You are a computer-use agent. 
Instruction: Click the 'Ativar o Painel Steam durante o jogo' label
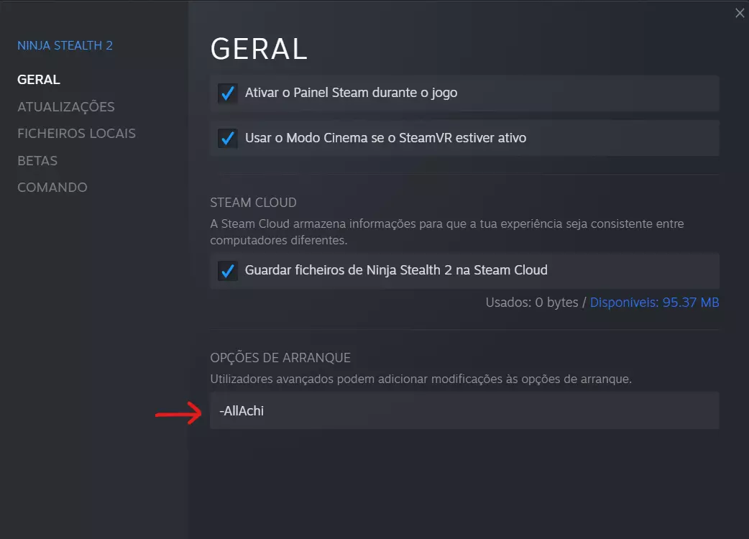pyautogui.click(x=351, y=93)
